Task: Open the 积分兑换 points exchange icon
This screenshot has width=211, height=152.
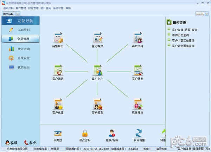Action: pyautogui.click(x=138, y=104)
